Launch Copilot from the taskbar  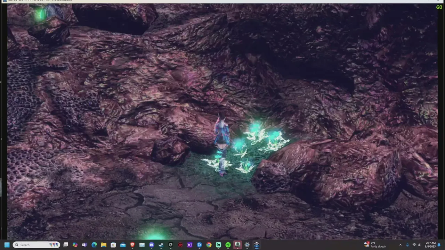[75, 245]
